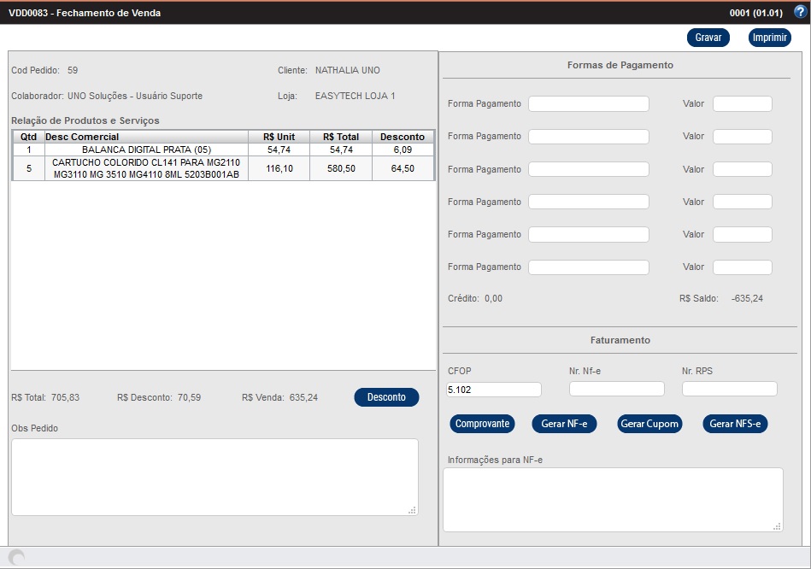
Task: Click the first Valor input field
Action: tap(742, 104)
